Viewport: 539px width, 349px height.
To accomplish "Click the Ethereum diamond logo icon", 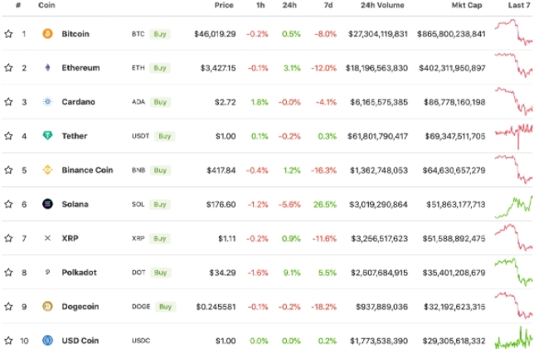I will point(47,68).
